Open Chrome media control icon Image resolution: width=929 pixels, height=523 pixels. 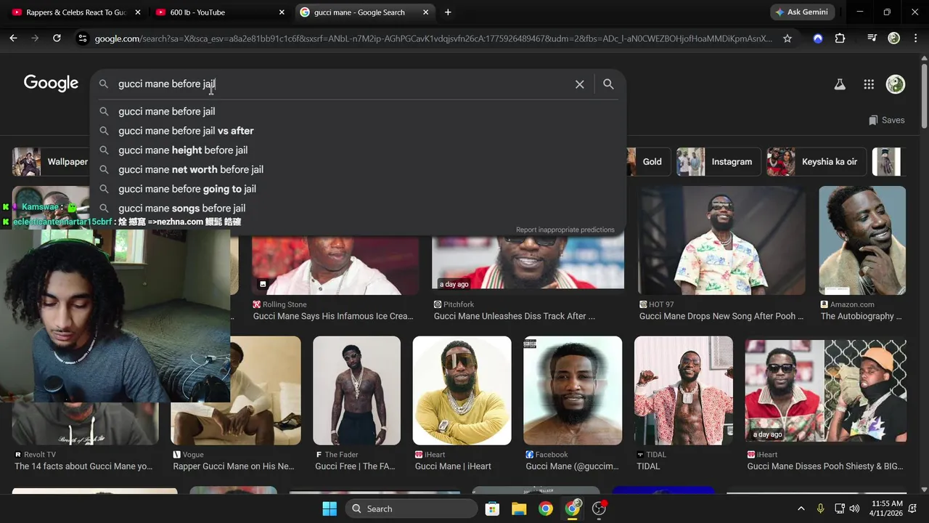tap(872, 38)
